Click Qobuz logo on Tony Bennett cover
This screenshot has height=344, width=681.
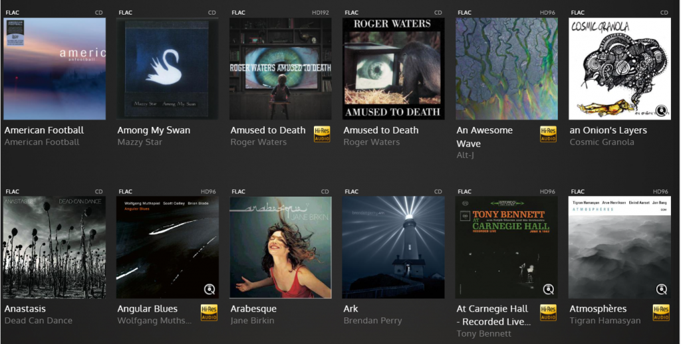(548, 290)
